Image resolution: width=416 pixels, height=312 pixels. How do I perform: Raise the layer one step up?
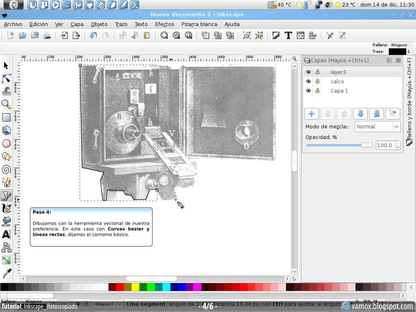(x=344, y=114)
